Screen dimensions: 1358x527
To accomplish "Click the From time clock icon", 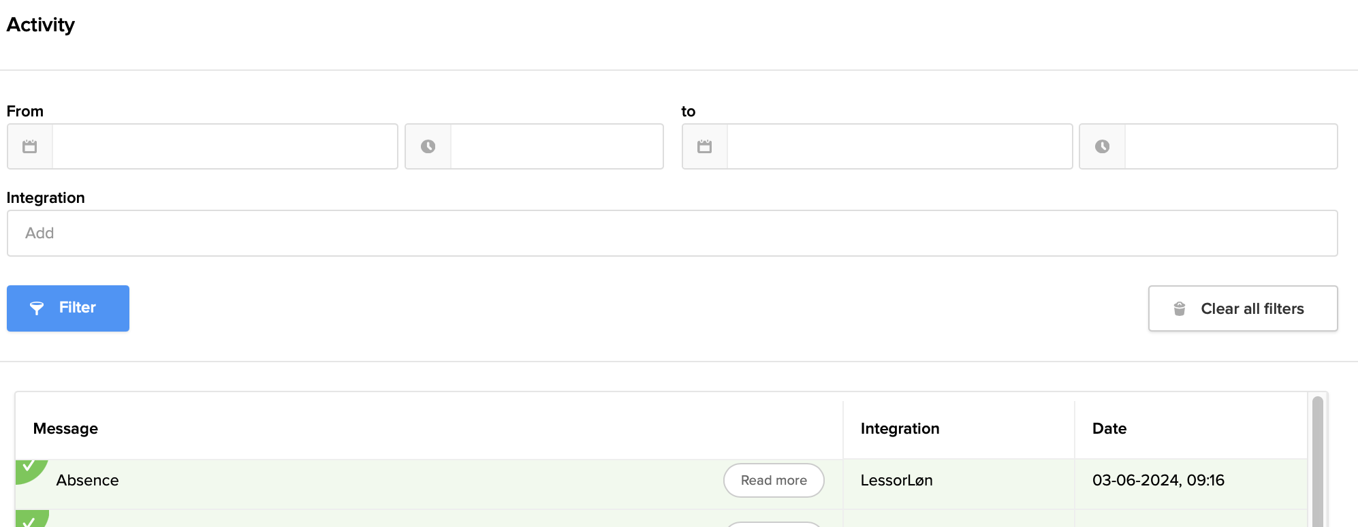I will tap(428, 146).
